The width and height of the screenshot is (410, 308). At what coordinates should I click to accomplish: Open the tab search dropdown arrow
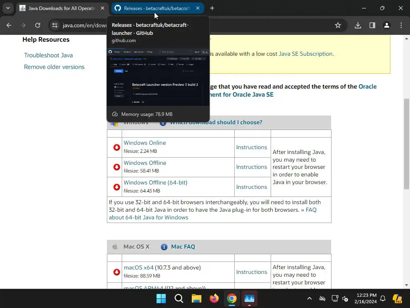(8, 8)
